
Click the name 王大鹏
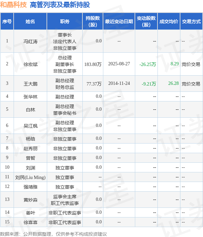tap(31, 84)
